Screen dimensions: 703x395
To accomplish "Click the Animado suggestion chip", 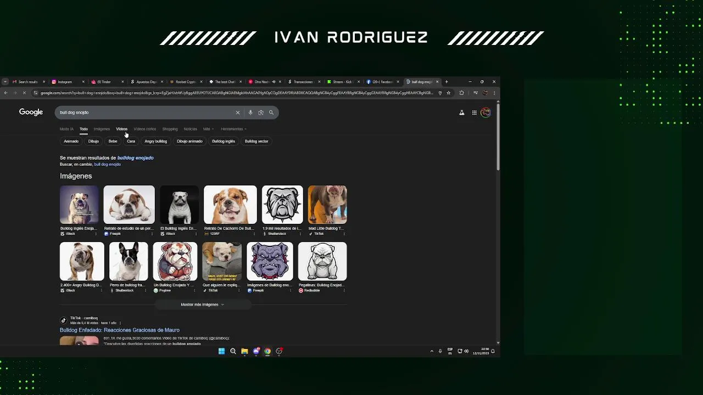I will coord(71,141).
